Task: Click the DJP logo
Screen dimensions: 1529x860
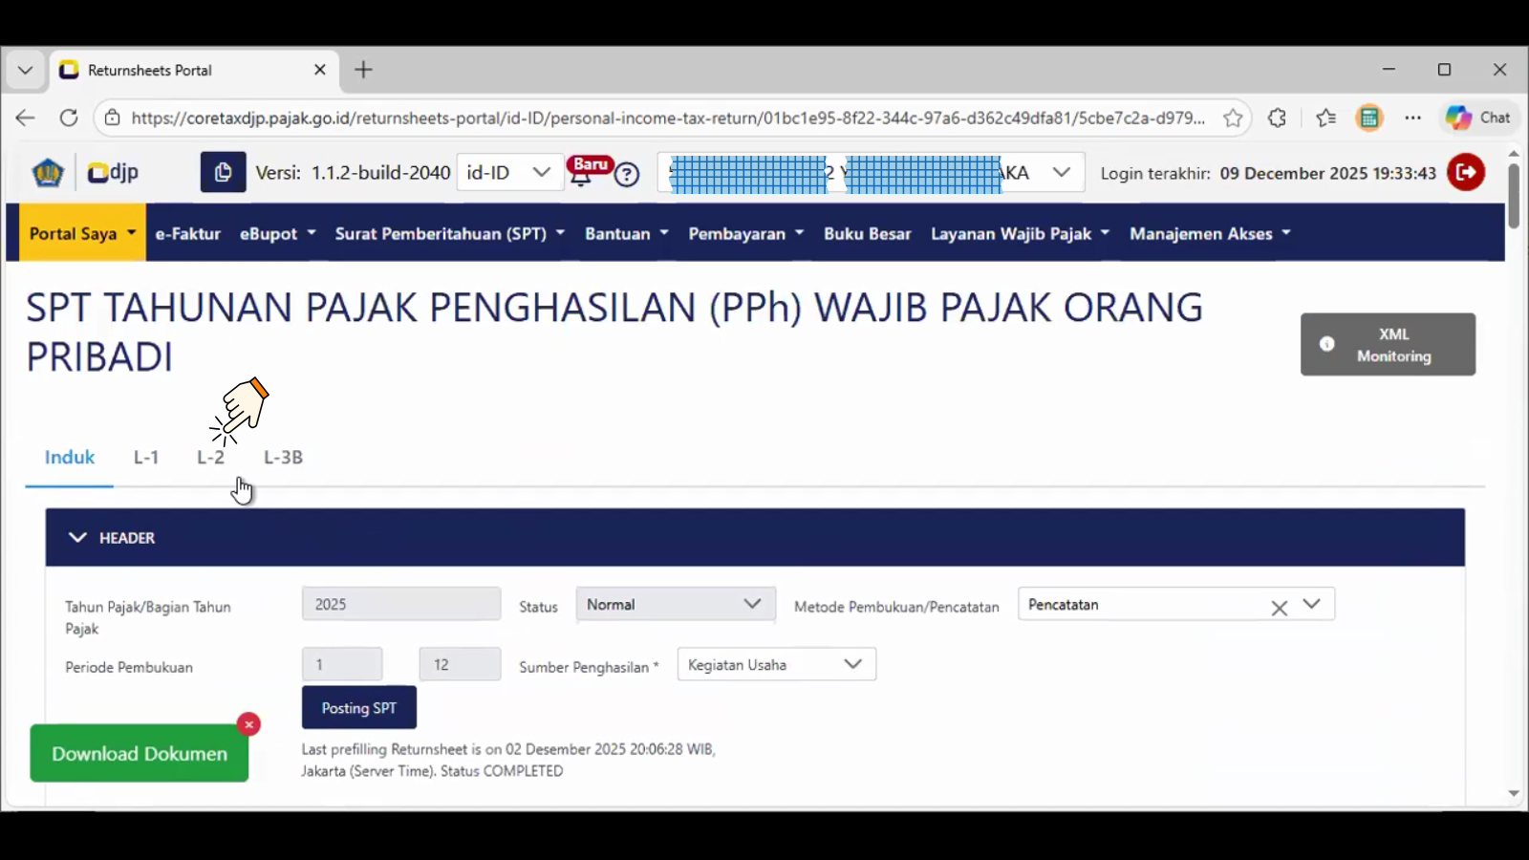Action: tap(113, 173)
